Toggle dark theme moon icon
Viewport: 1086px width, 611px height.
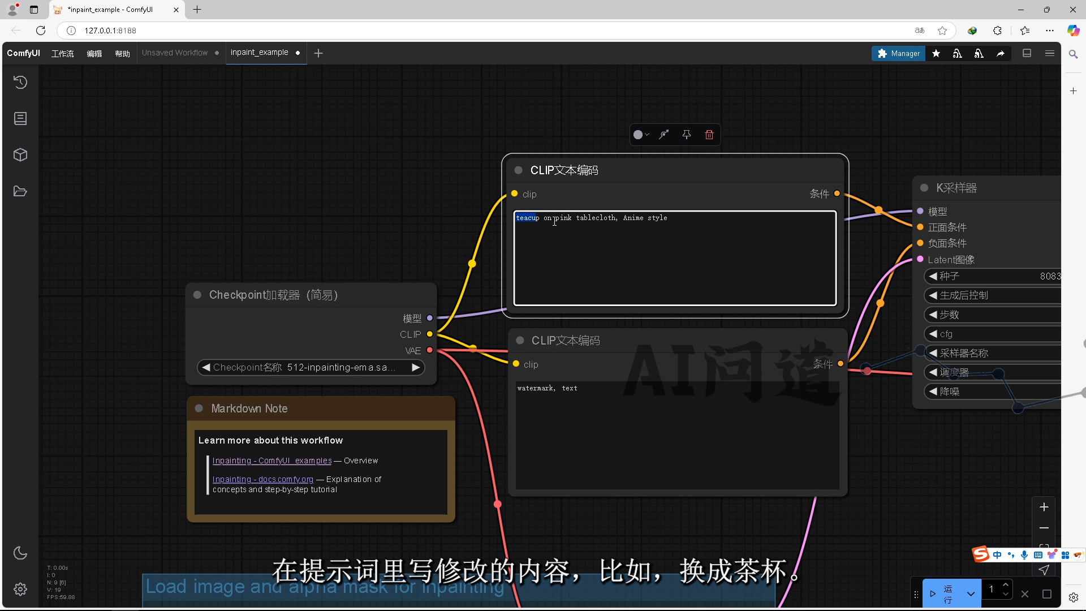20,553
